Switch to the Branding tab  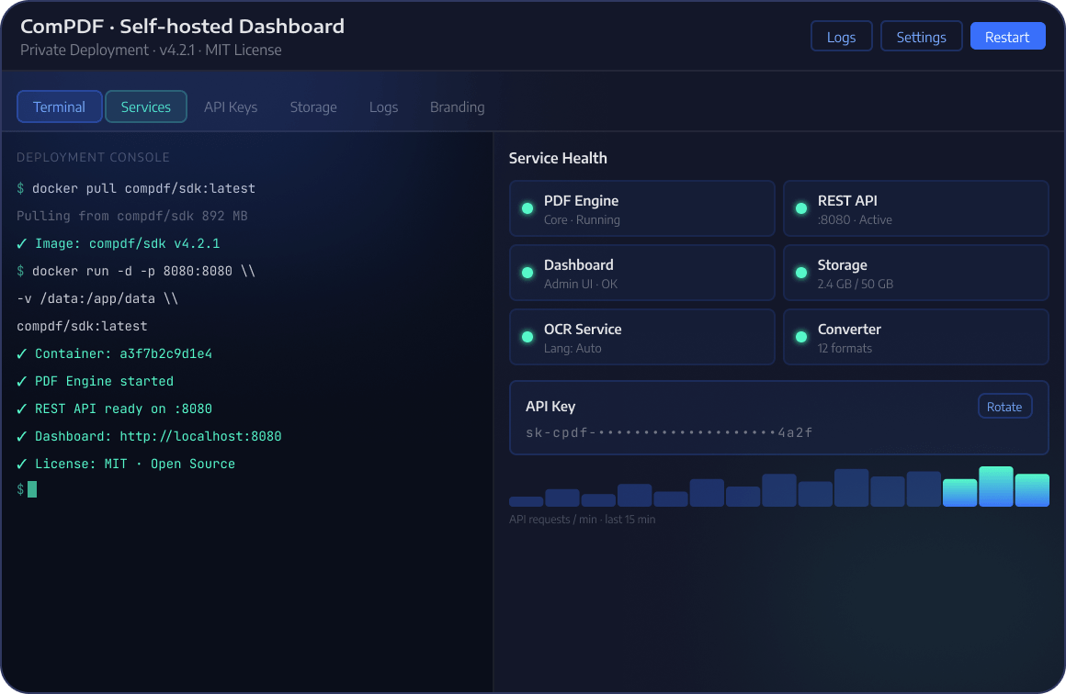[457, 106]
